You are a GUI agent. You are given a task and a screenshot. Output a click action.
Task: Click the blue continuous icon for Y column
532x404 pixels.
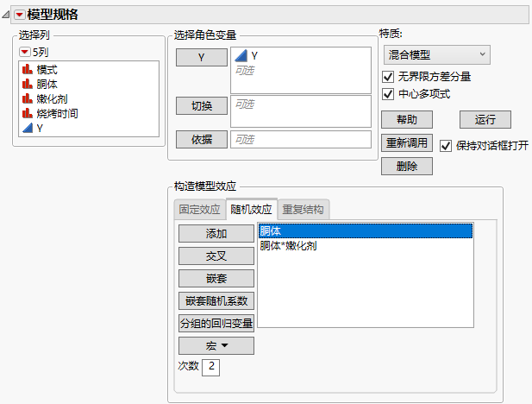tap(28, 128)
